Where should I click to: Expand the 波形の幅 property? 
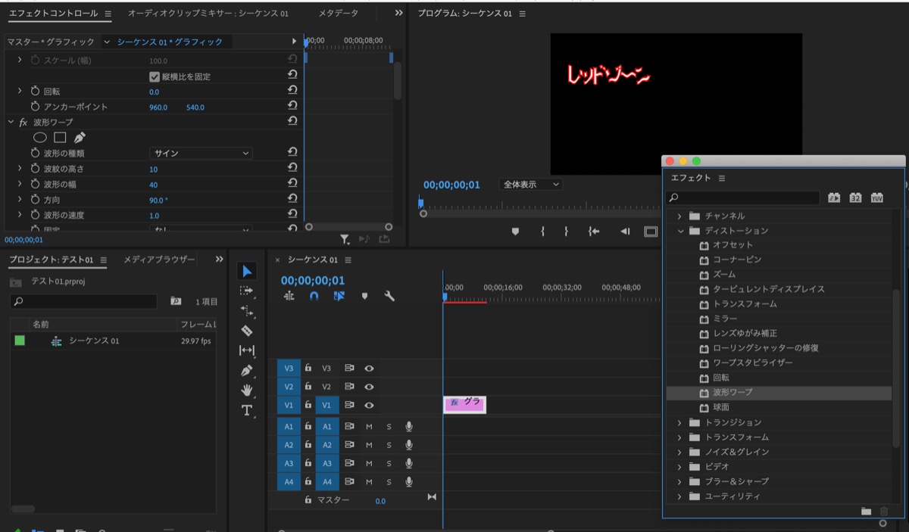point(20,184)
